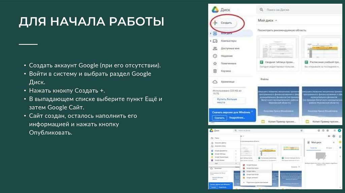Expand the Google Формы submenu arrow
This screenshot has height=193, width=345.
tap(236, 160)
